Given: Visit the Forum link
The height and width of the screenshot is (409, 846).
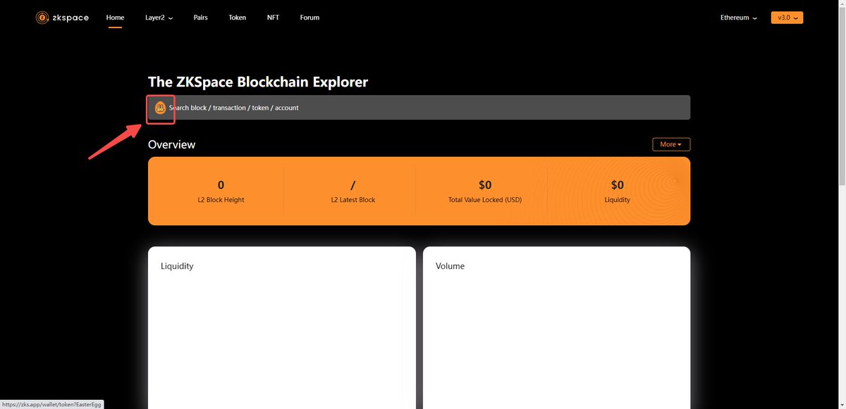Looking at the screenshot, I should point(309,18).
